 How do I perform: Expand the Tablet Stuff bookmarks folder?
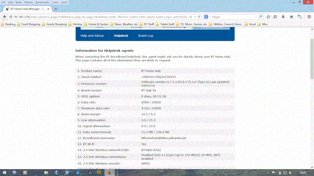165,24
